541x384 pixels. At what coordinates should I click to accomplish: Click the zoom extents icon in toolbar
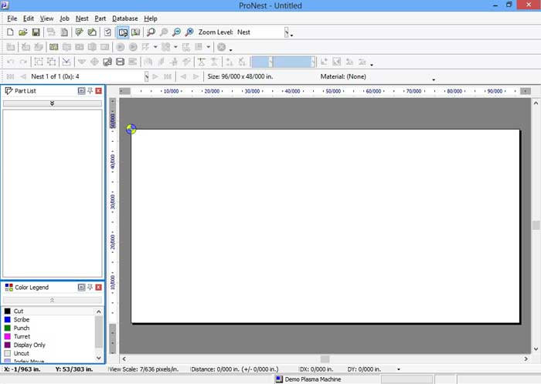pyautogui.click(x=190, y=32)
